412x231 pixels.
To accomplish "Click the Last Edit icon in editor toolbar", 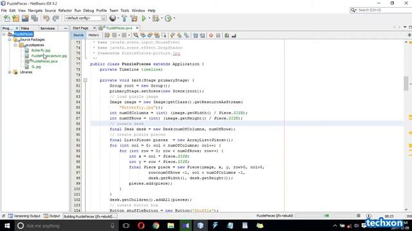I will (108, 35).
